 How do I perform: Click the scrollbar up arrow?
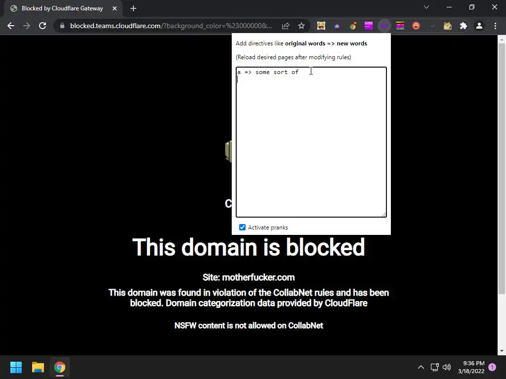(502, 39)
